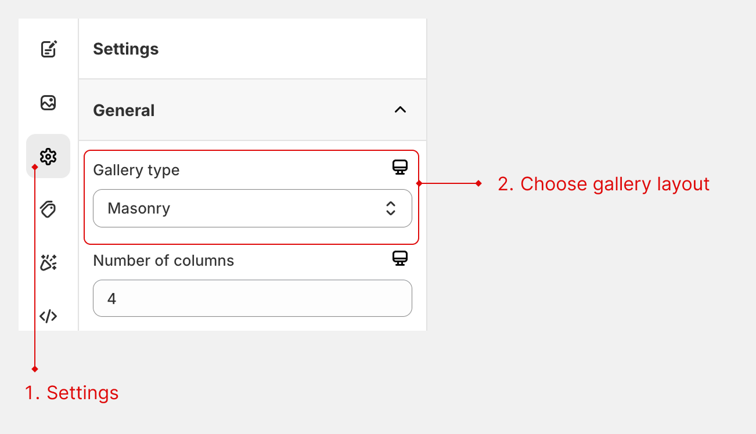This screenshot has width=756, height=434.
Task: Click the General section heading
Action: (x=124, y=110)
